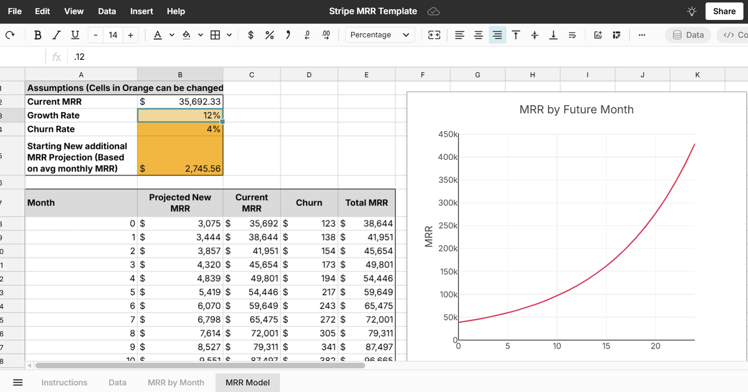Viewport: 748px width, 392px height.
Task: Select column E header
Action: pyautogui.click(x=366, y=75)
